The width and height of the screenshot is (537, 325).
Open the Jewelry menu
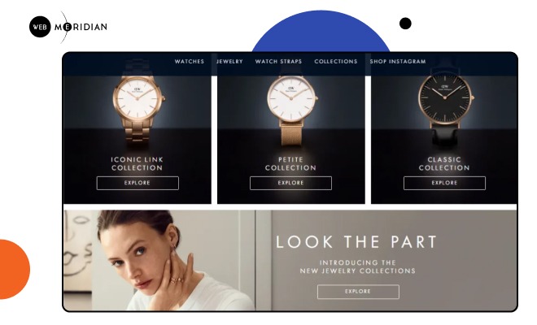(x=229, y=62)
